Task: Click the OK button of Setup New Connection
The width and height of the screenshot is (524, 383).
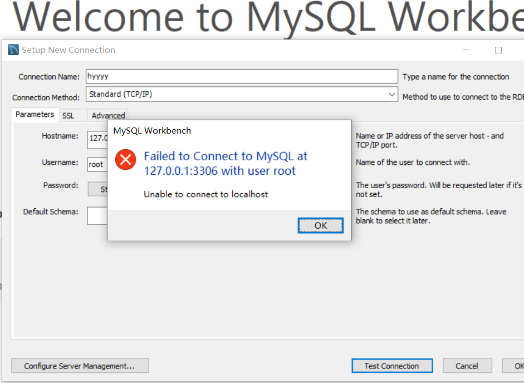Action: [x=514, y=366]
